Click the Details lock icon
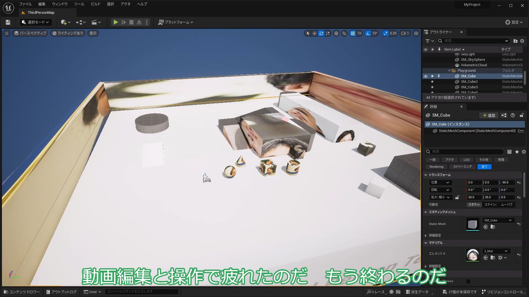The height and width of the screenshot is (297, 529). pos(521,115)
